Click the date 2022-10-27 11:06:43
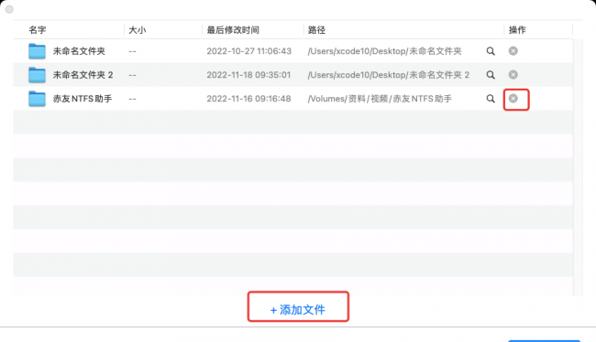Screen dimensions: 596x342 pos(249,51)
